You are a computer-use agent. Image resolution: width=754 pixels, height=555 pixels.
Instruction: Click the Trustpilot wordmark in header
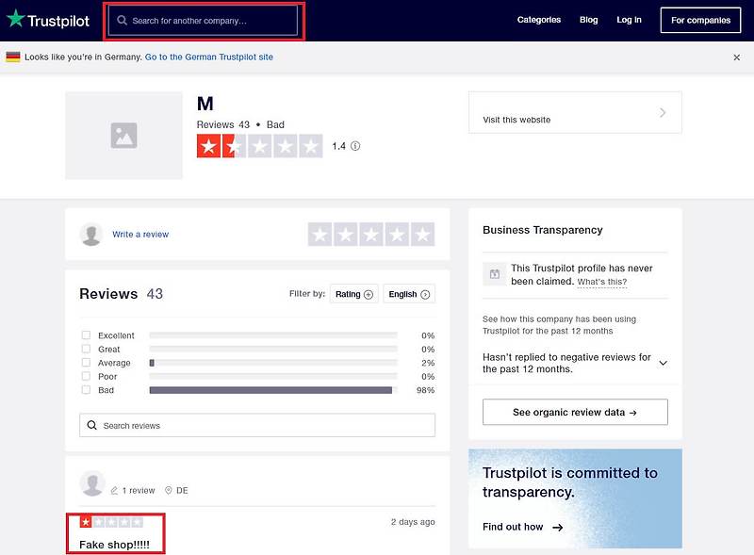58,21
